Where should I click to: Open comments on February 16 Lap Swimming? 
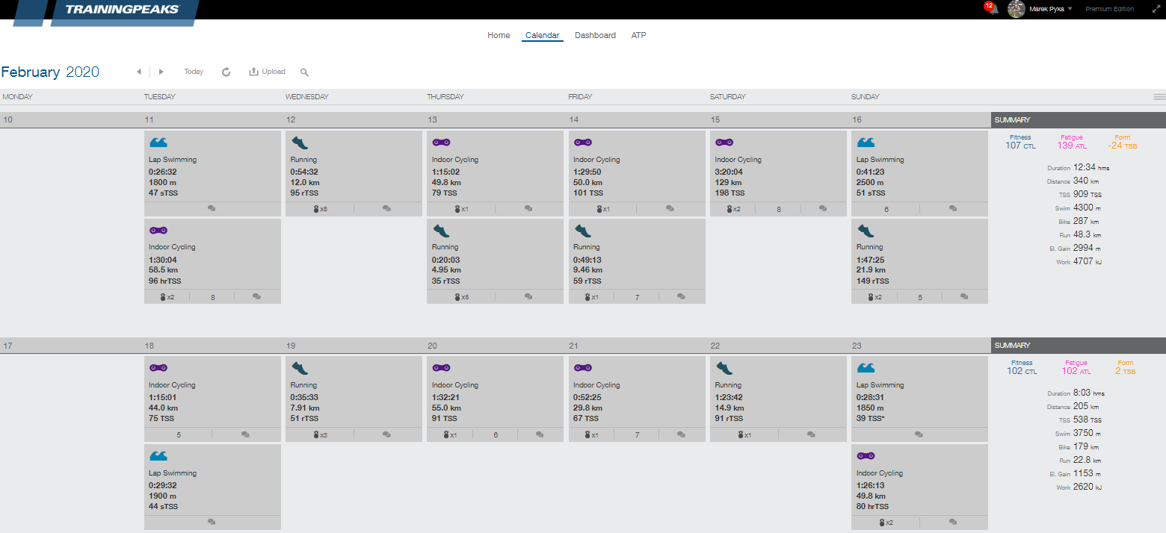(953, 209)
